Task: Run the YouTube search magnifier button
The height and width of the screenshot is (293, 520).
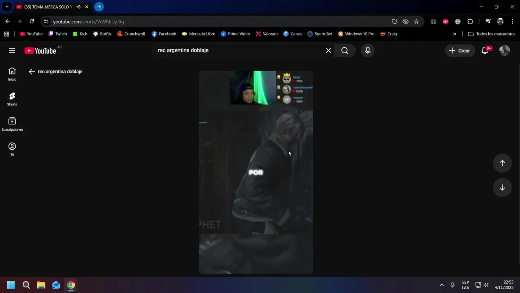Action: (x=344, y=50)
